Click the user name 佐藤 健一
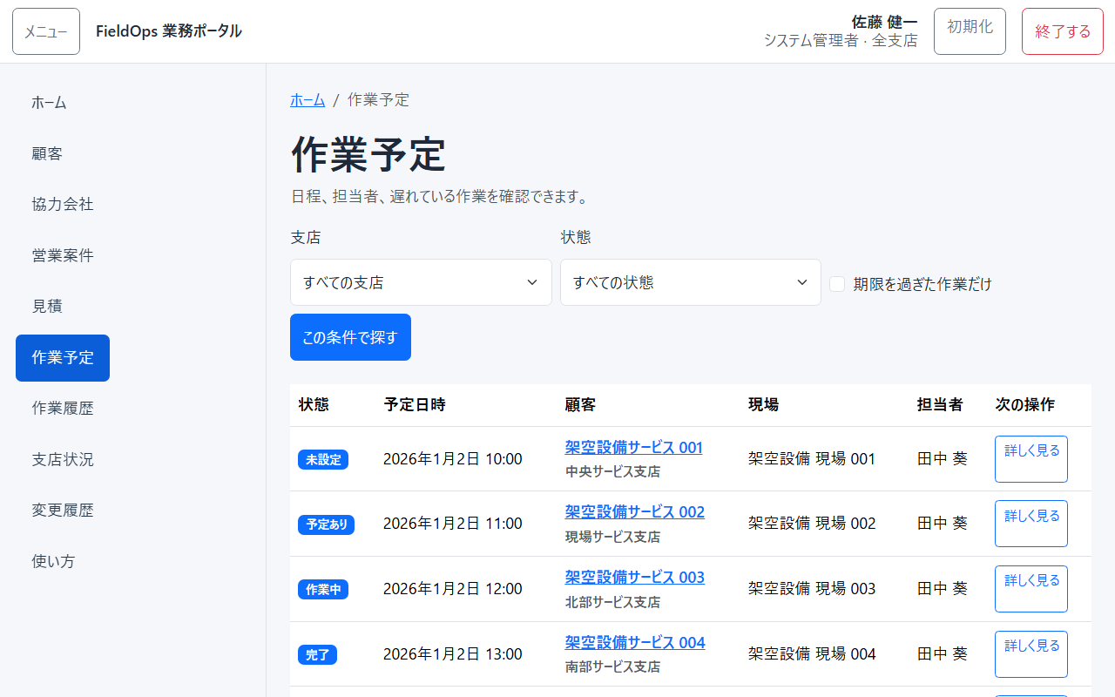The width and height of the screenshot is (1115, 697). pos(884,22)
